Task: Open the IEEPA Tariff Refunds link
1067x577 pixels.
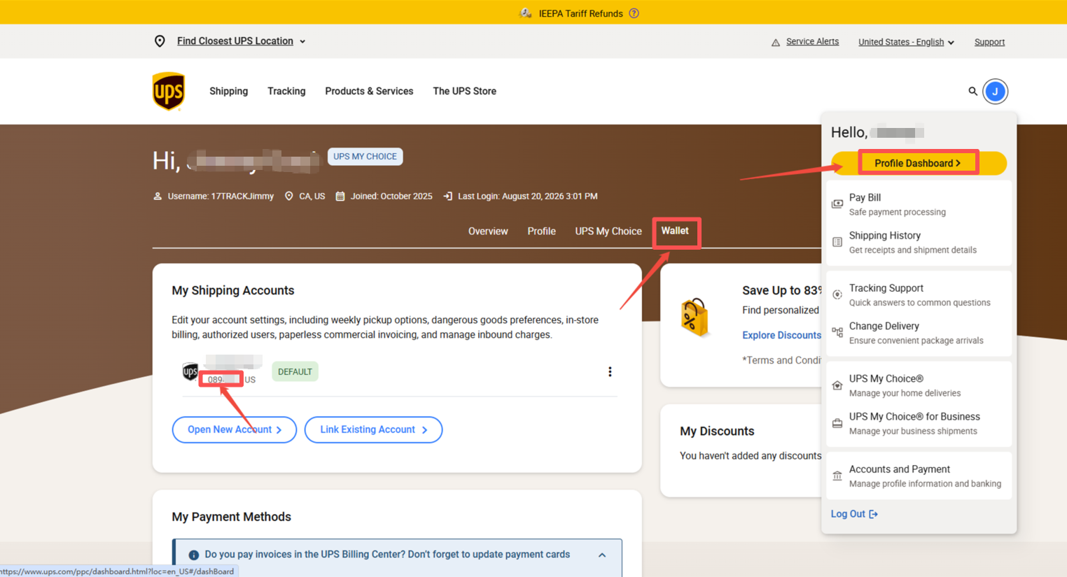Action: coord(580,13)
